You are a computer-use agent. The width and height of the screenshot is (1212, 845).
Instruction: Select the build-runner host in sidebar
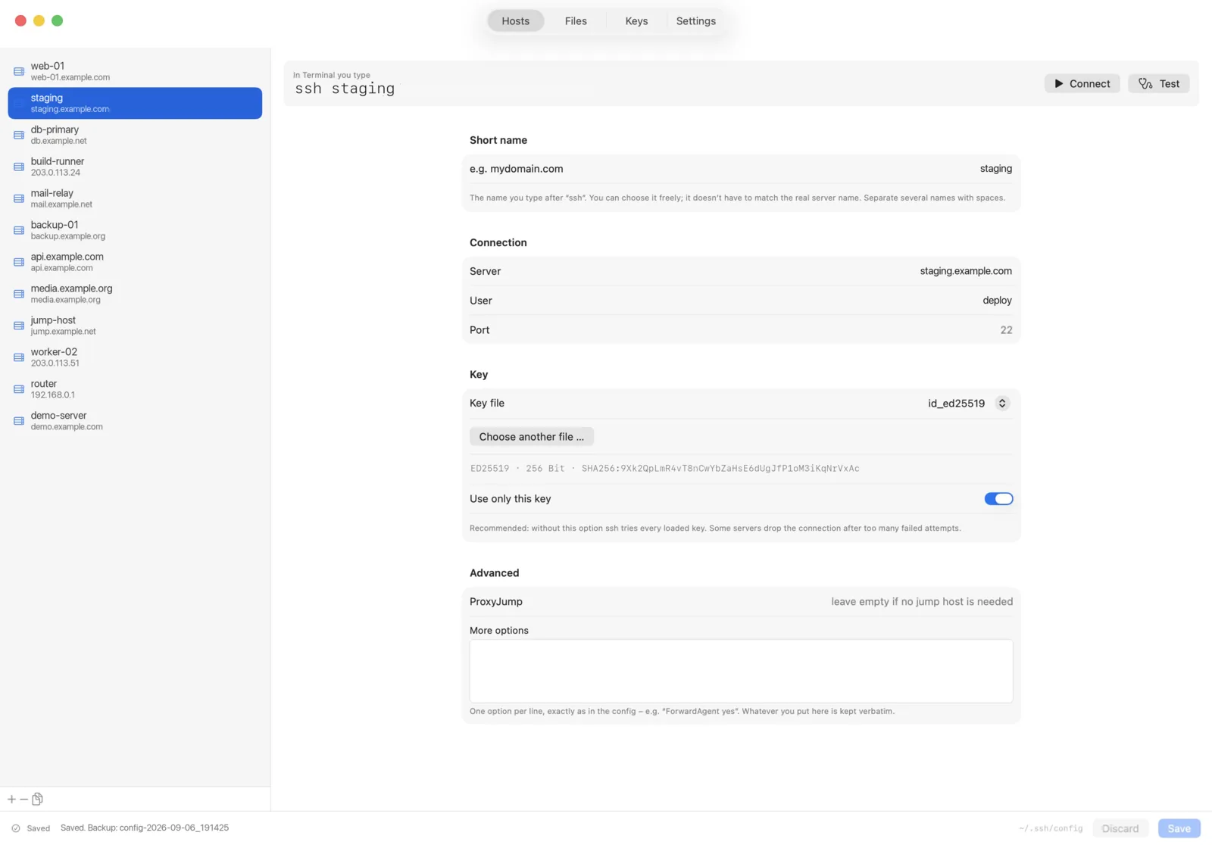tap(135, 167)
